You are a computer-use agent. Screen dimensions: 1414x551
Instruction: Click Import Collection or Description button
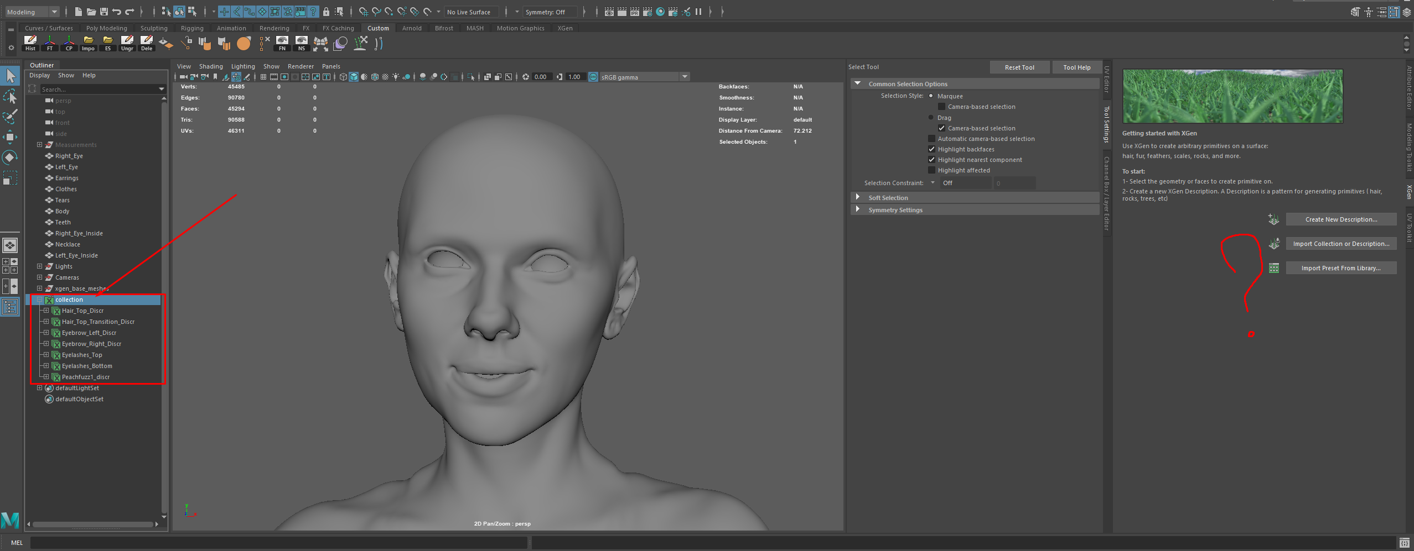click(x=1341, y=244)
